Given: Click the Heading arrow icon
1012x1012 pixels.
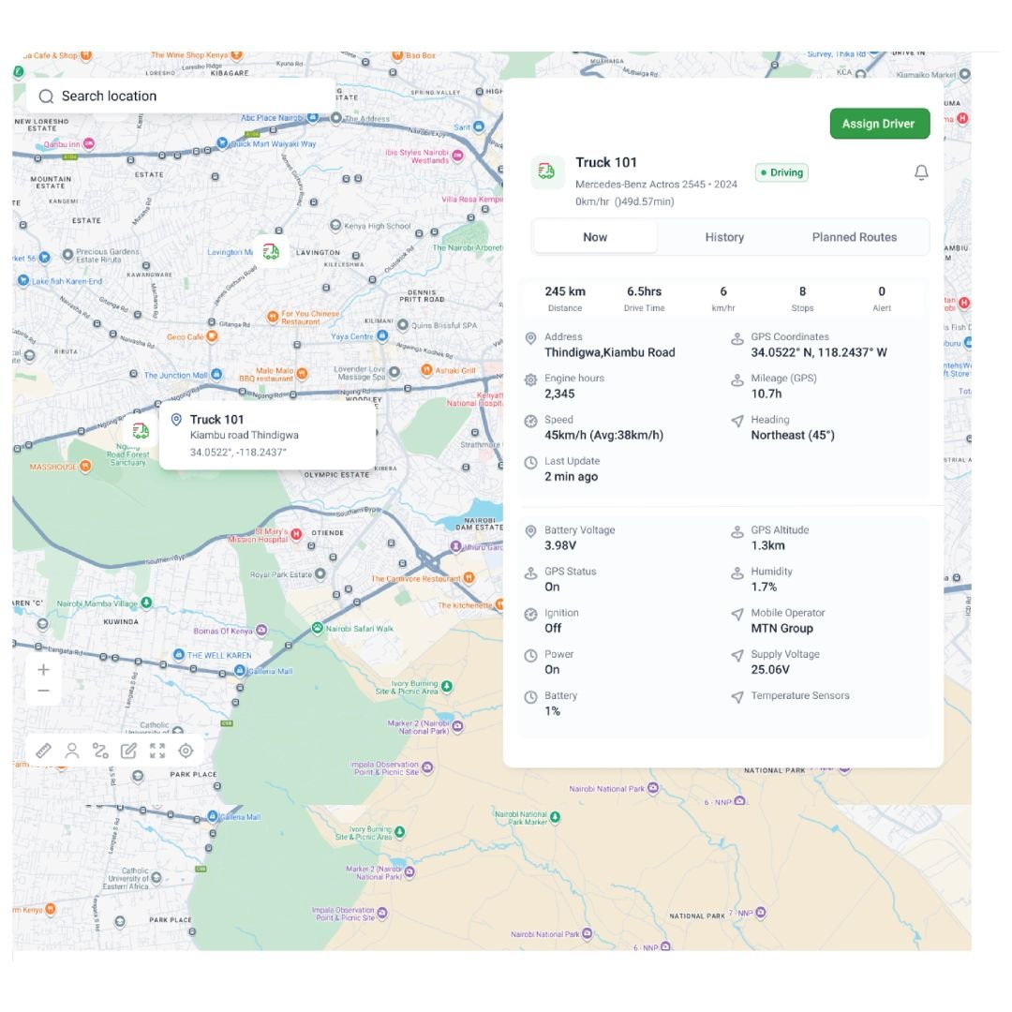Looking at the screenshot, I should click(x=737, y=421).
